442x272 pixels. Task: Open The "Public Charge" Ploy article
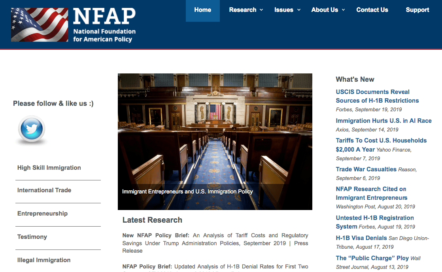pos(372,258)
